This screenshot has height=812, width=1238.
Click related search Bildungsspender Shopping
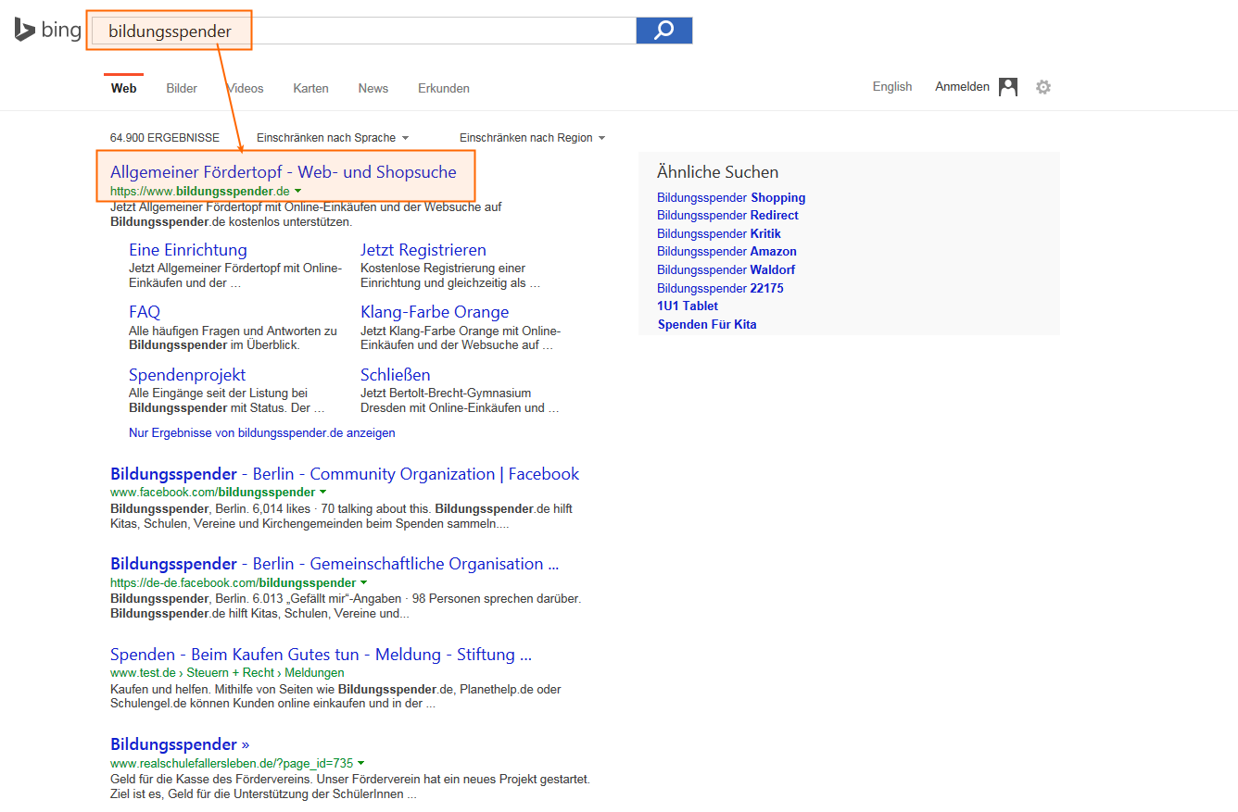click(731, 197)
